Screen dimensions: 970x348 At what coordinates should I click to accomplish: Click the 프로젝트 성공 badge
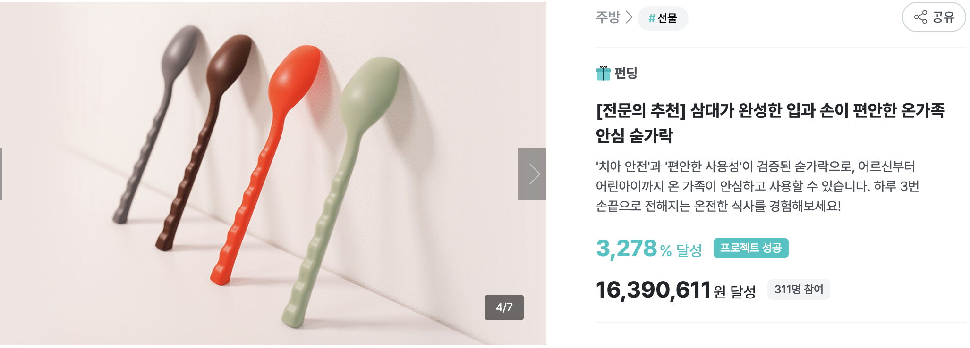point(750,248)
